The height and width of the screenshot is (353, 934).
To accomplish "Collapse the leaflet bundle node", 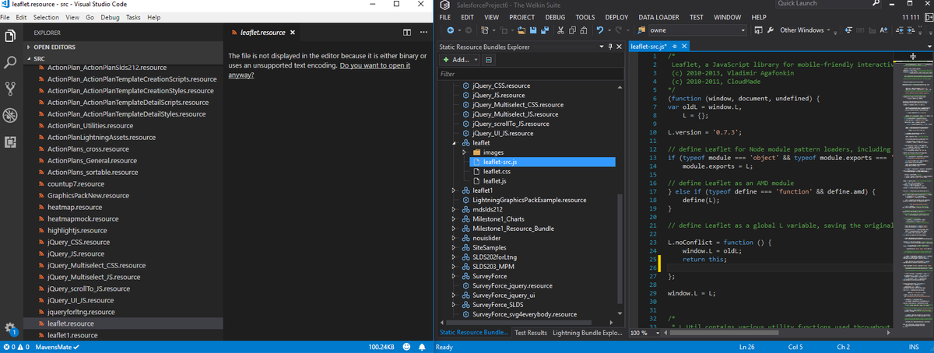I will click(x=455, y=143).
